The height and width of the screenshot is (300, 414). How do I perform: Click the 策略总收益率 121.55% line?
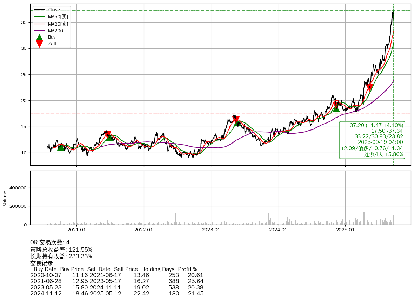tap(61, 249)
